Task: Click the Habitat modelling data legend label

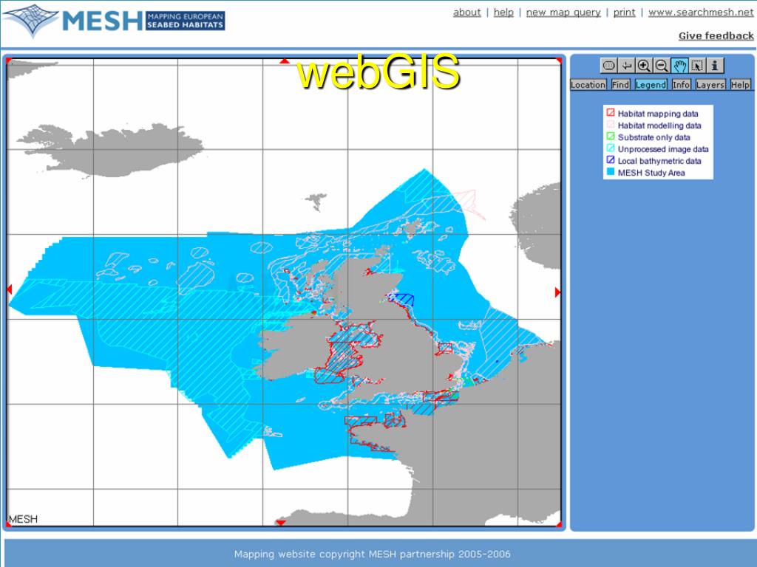Action: point(659,126)
